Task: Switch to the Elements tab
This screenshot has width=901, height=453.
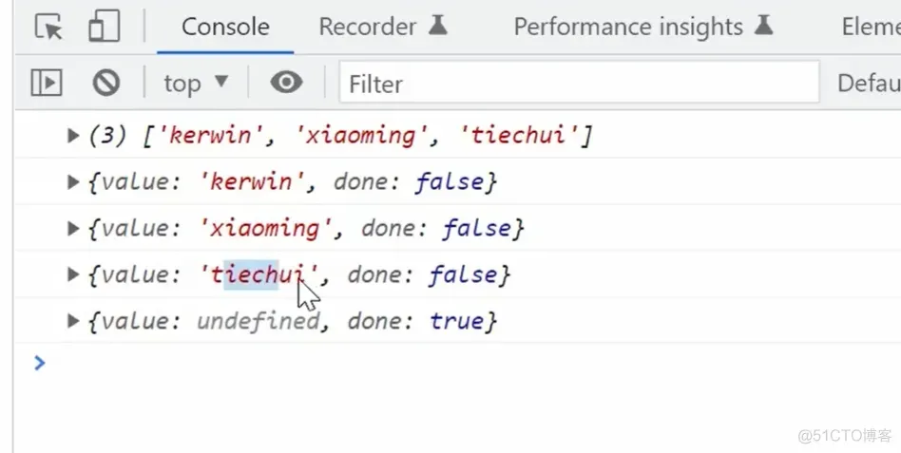Action: tap(870, 27)
